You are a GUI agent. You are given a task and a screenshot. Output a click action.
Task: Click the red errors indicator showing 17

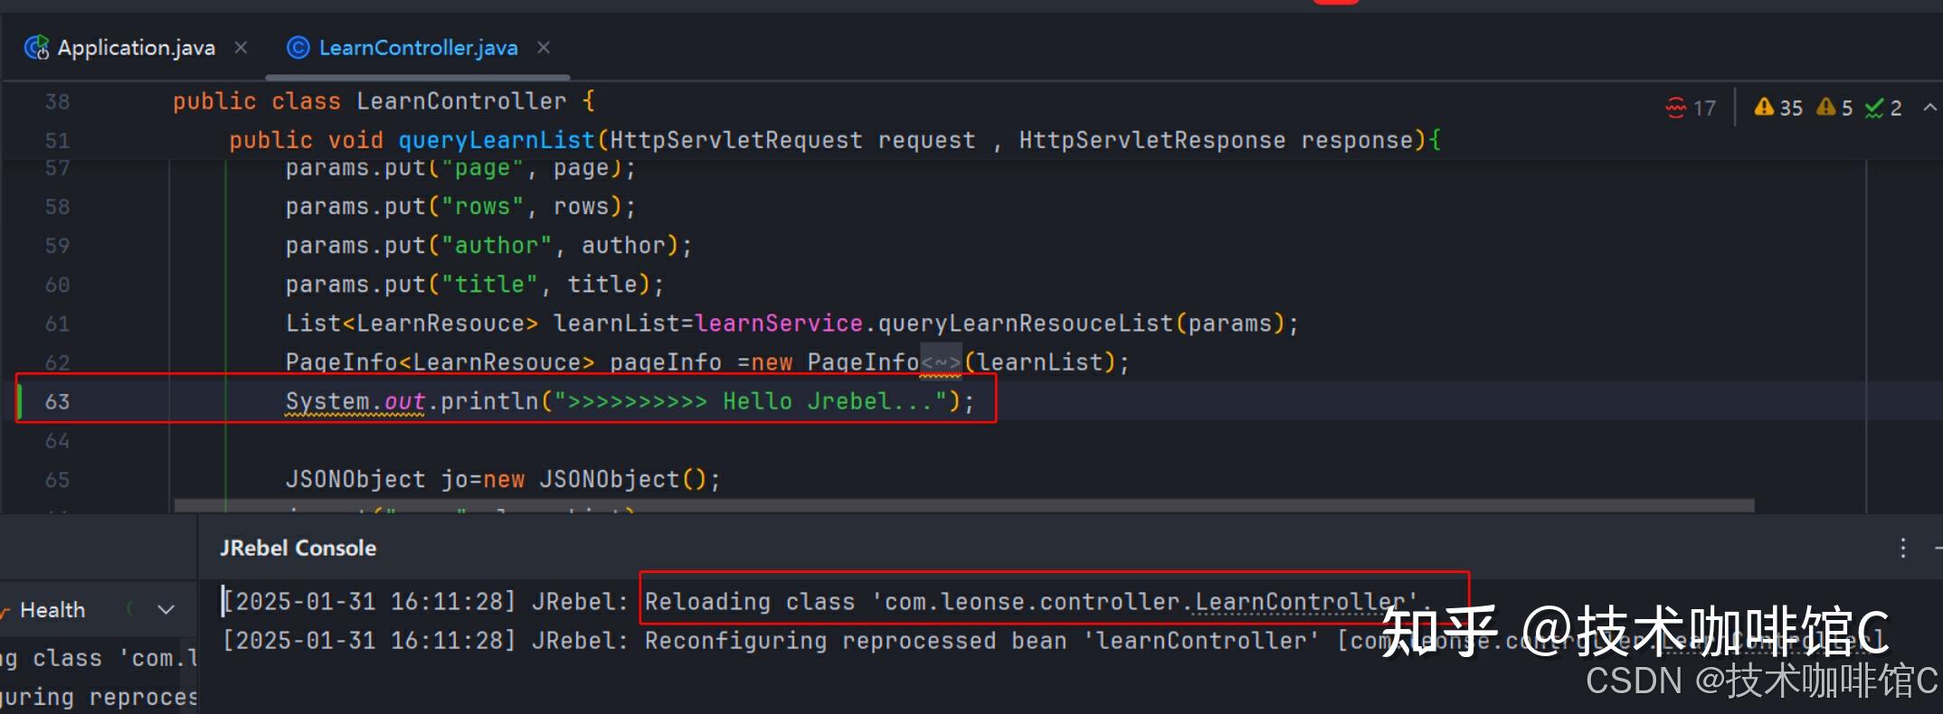coord(1690,108)
